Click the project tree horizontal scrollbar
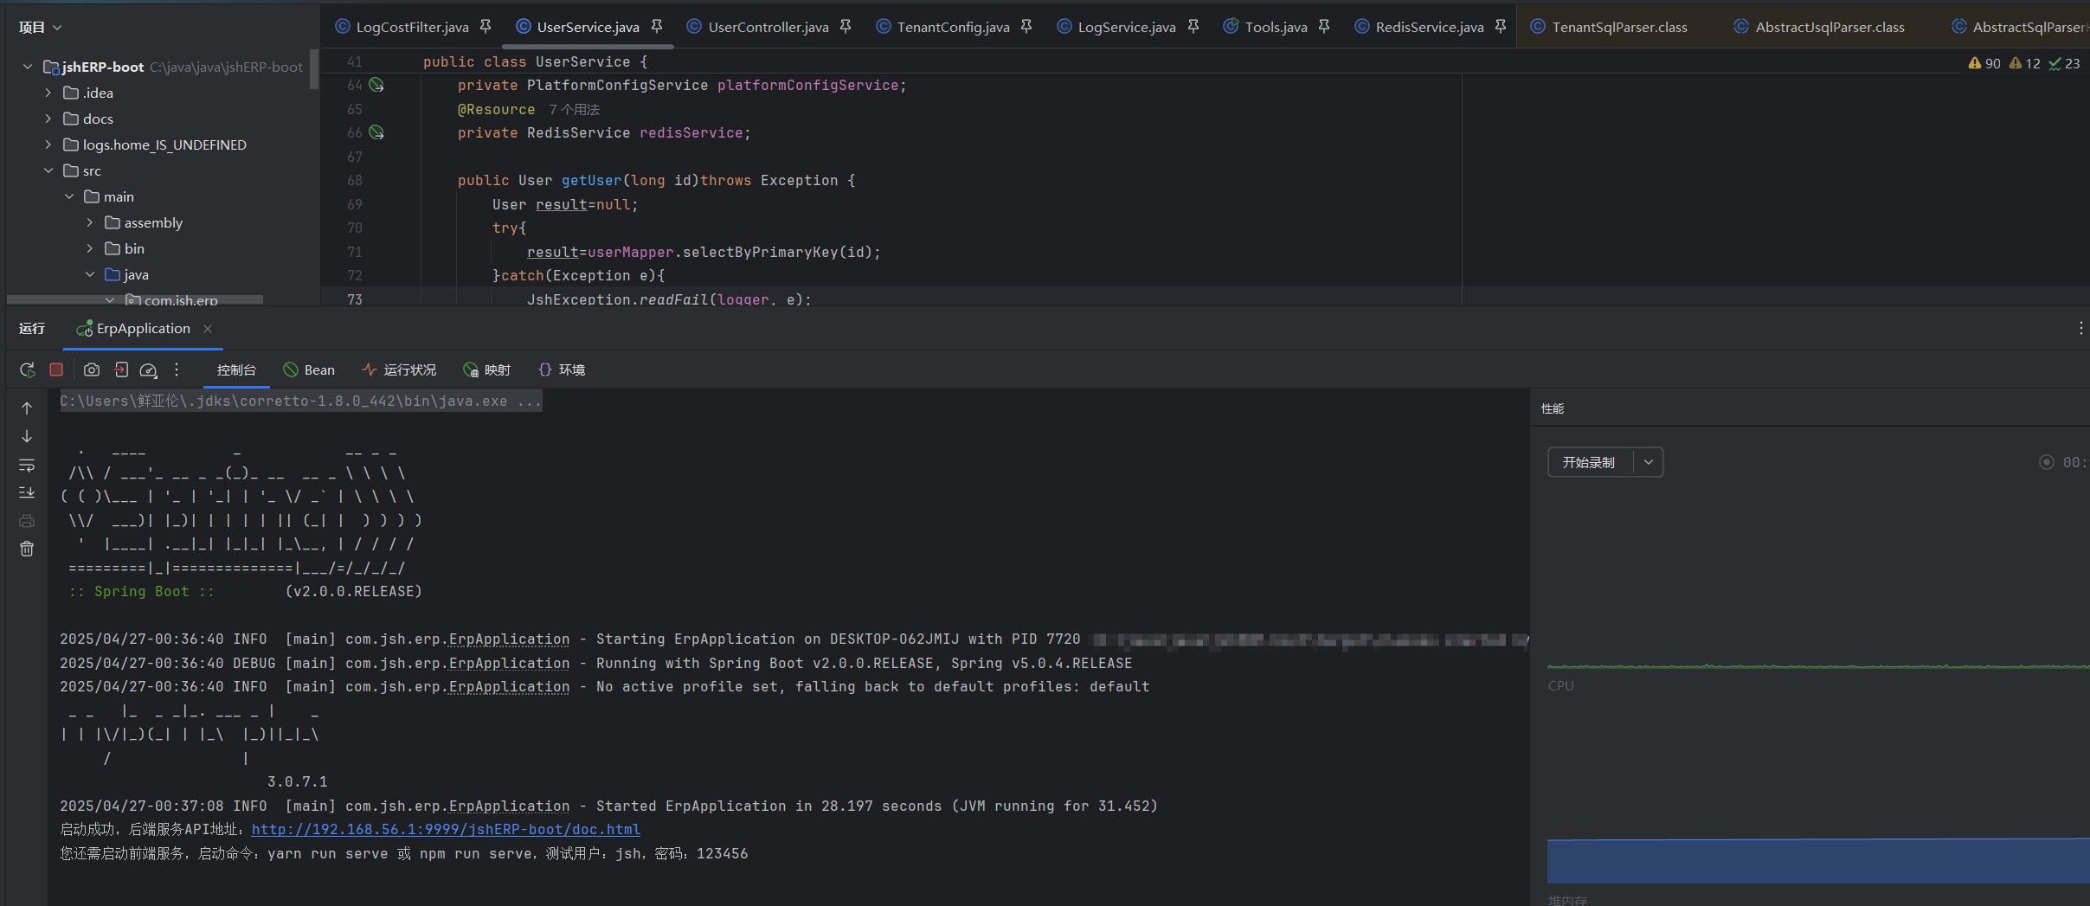 pyautogui.click(x=134, y=299)
